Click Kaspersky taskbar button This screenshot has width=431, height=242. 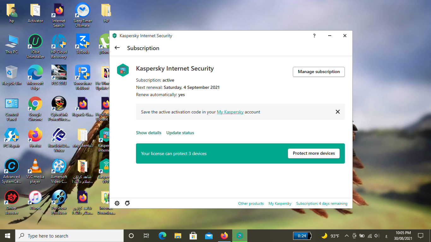click(240, 236)
